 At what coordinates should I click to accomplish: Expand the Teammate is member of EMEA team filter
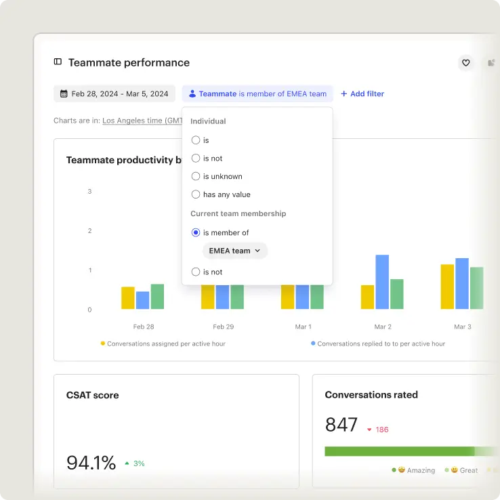257,94
